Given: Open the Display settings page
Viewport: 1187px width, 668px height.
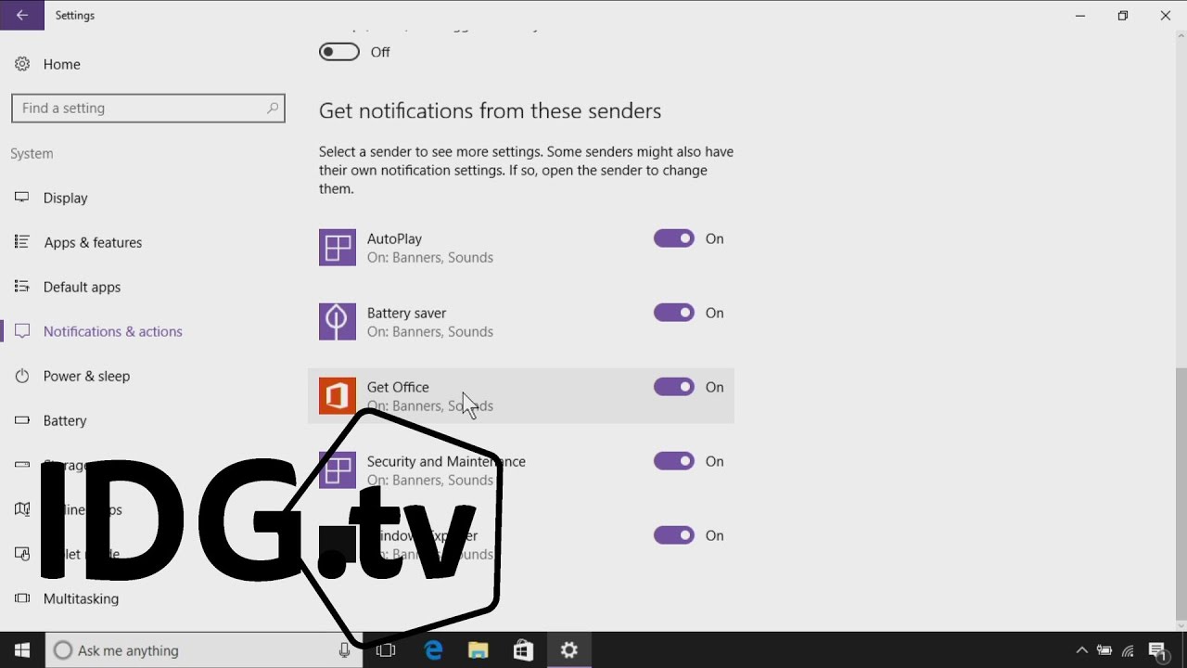Looking at the screenshot, I should pos(65,198).
